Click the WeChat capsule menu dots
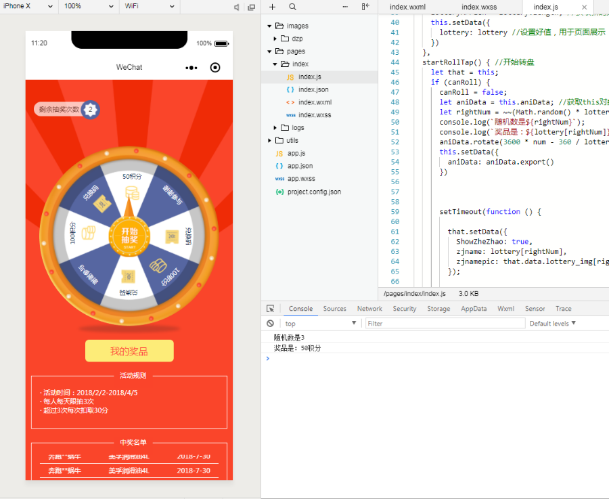609x499 pixels. (x=191, y=68)
